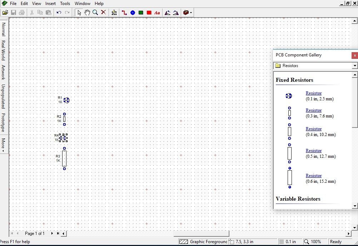Activate the Select pointer tool
The image size is (358, 246).
pyautogui.click(x=79, y=12)
